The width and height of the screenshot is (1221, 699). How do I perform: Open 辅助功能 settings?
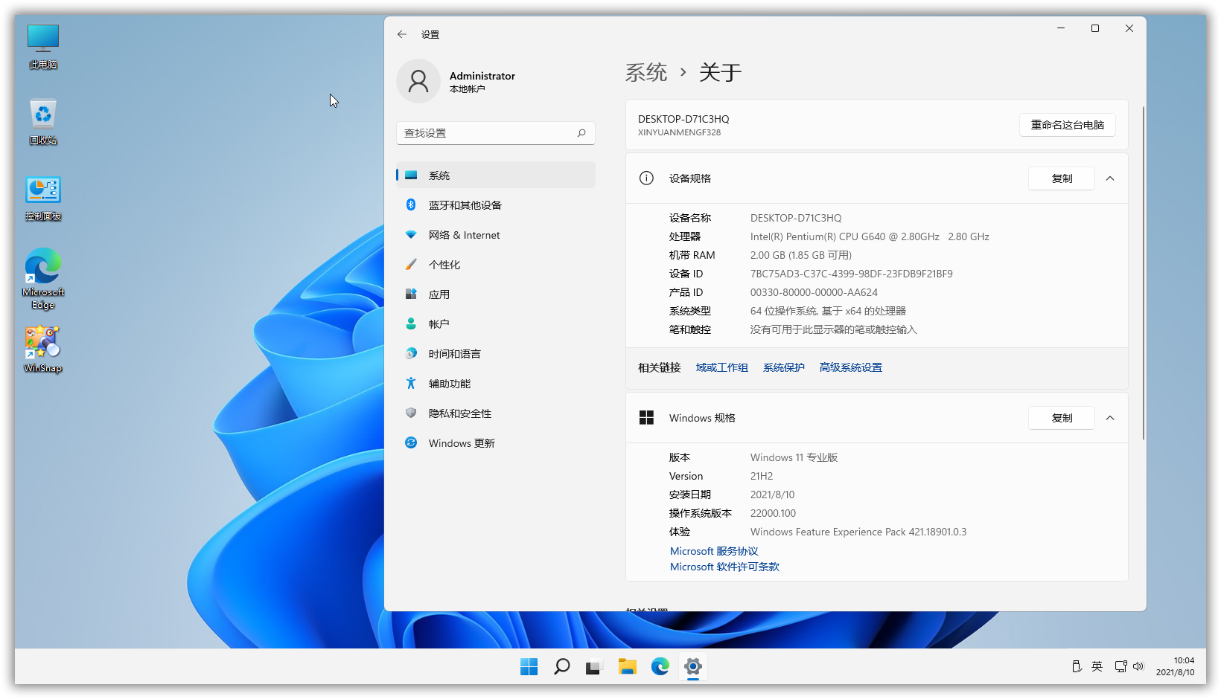coord(496,384)
